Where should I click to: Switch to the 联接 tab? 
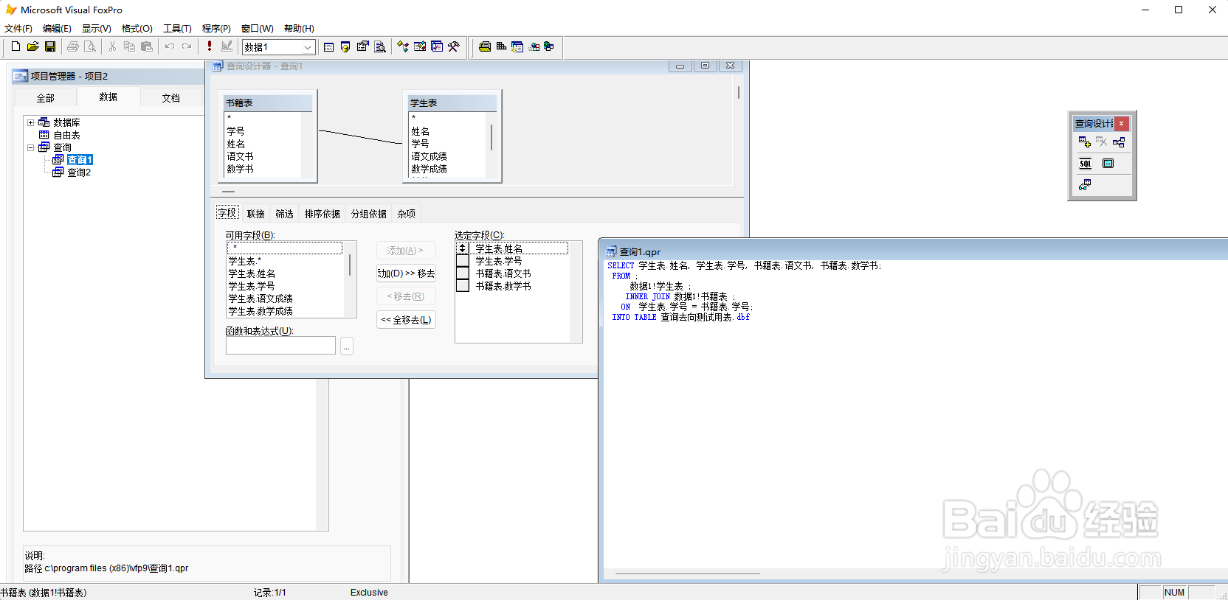[x=256, y=214]
